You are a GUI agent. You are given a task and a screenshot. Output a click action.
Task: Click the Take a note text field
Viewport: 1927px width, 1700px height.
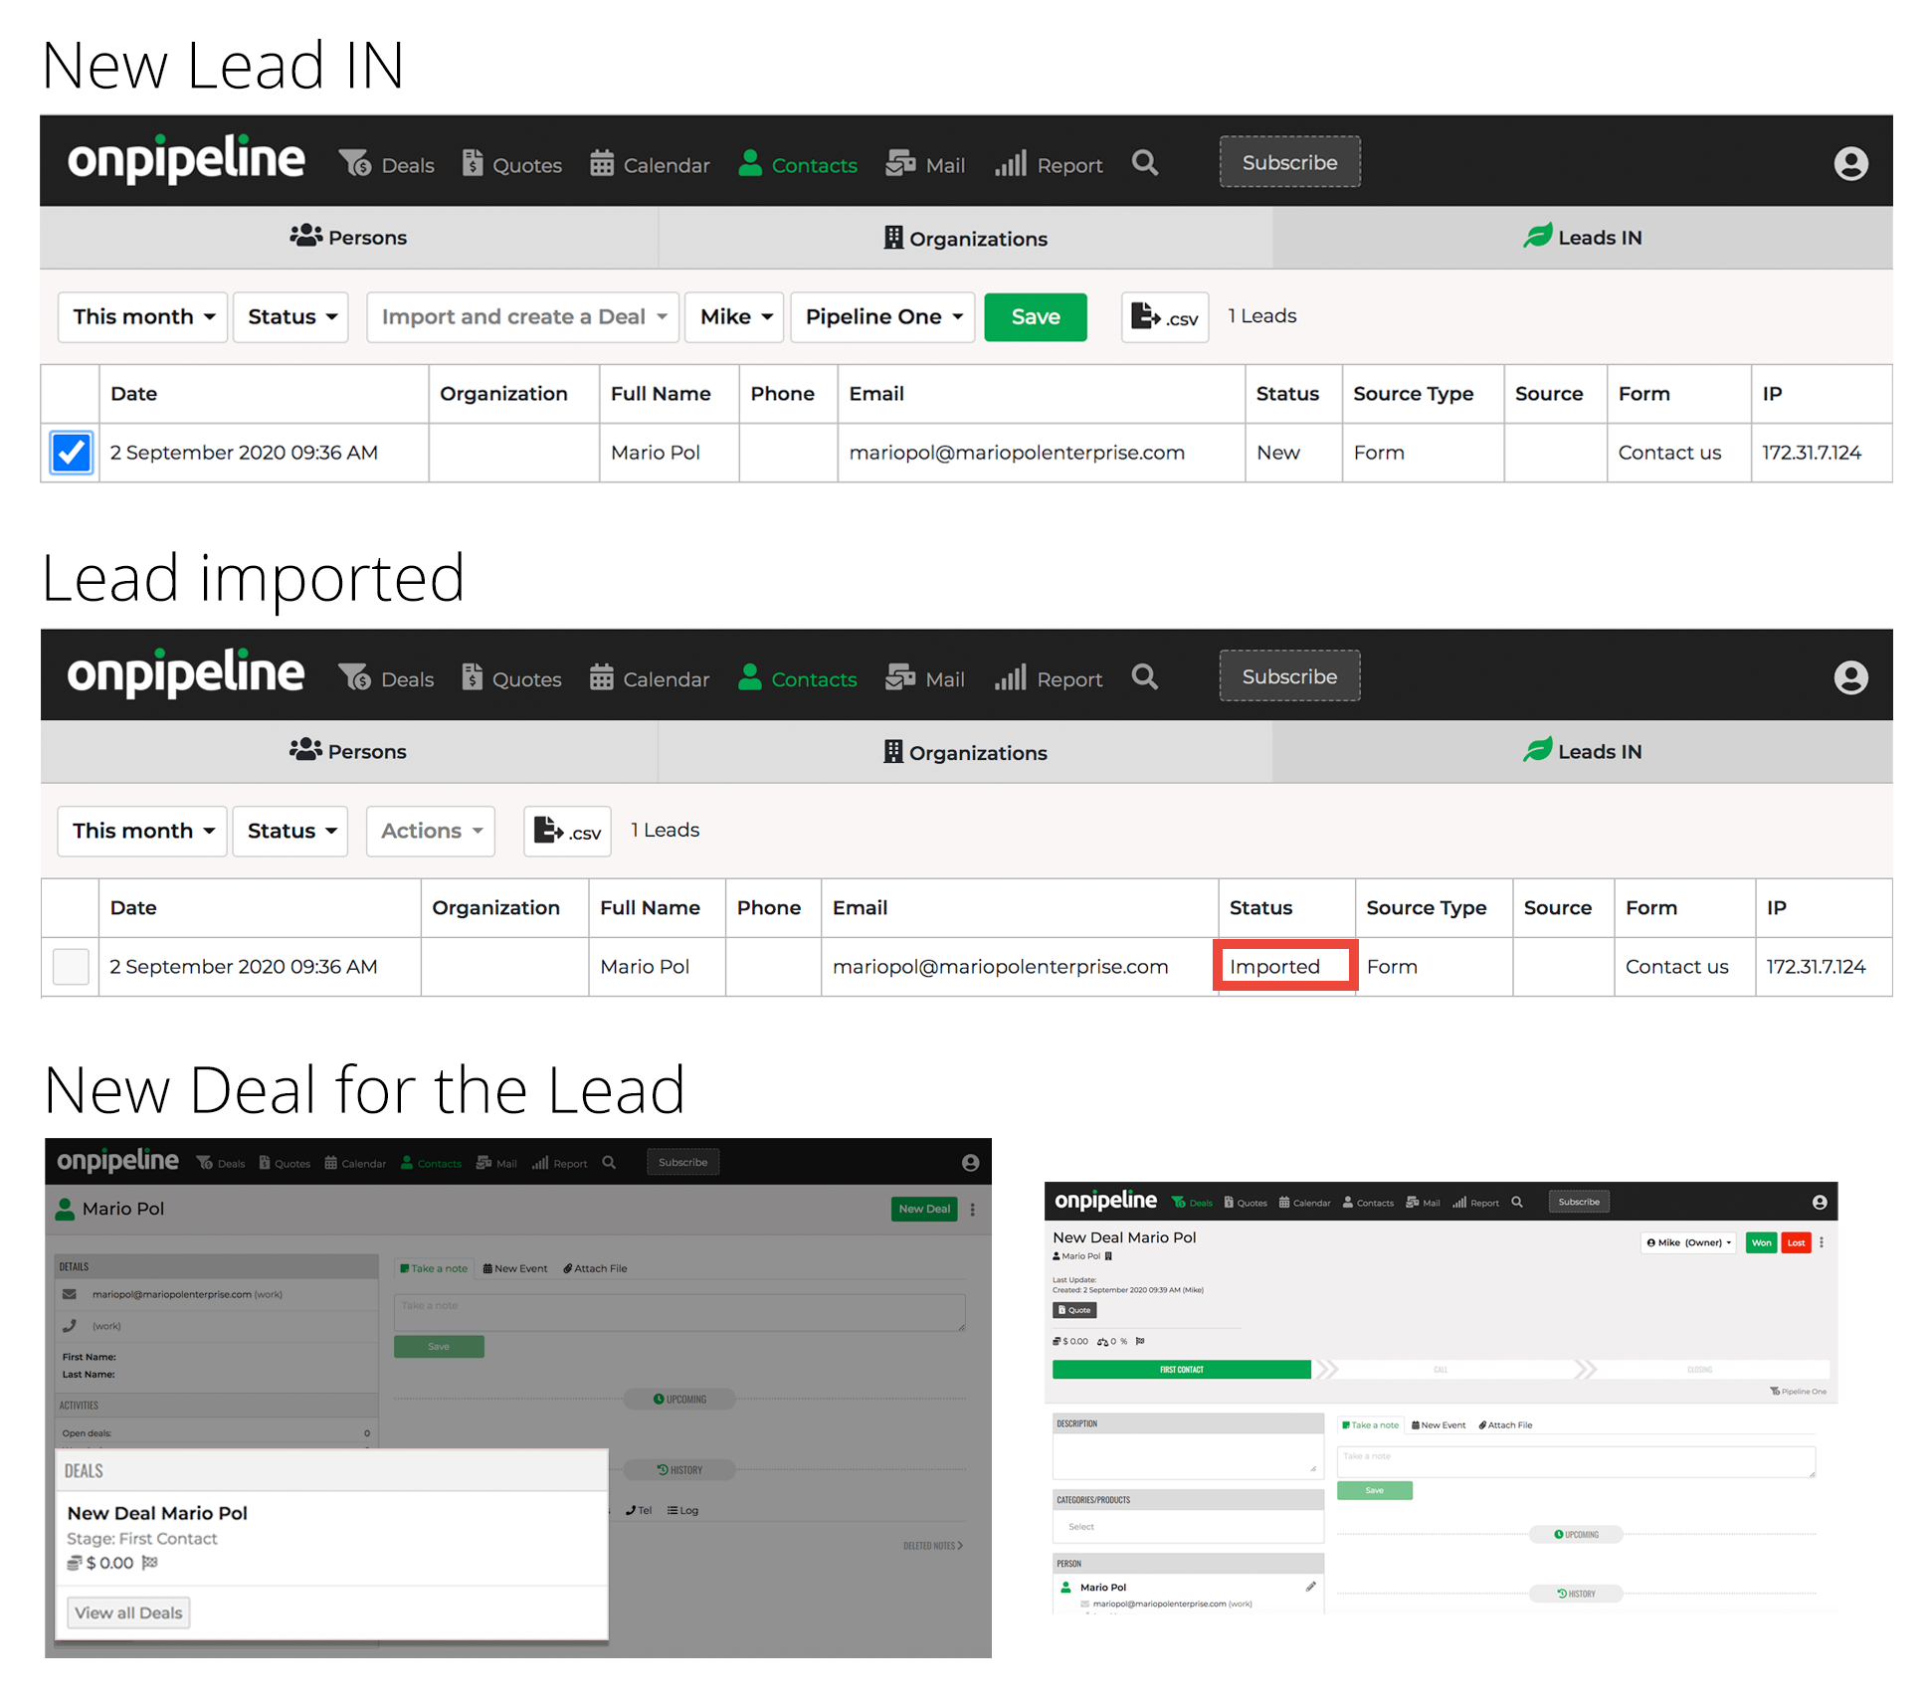pos(679,1312)
